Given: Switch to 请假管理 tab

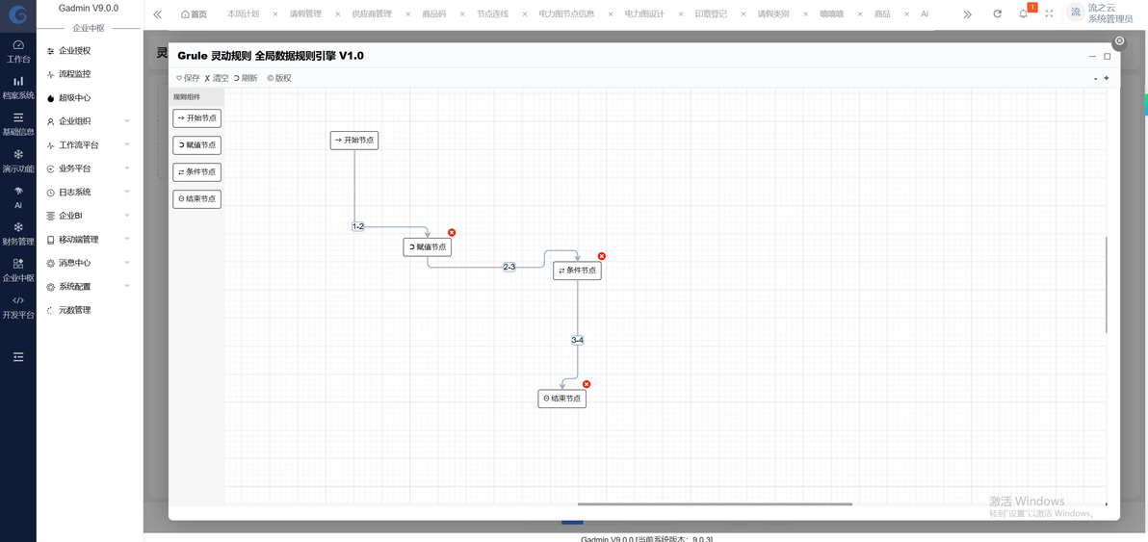Looking at the screenshot, I should click(x=305, y=13).
